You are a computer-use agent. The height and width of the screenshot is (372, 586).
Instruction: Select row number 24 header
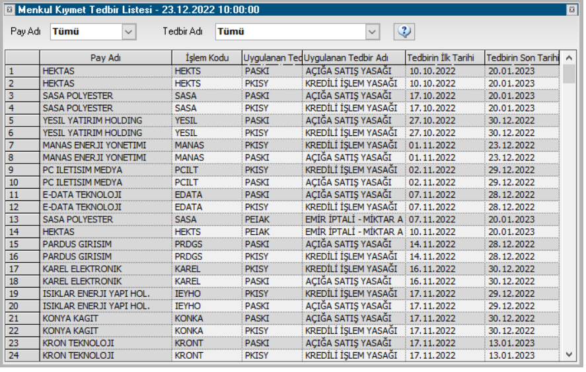[x=22, y=356]
